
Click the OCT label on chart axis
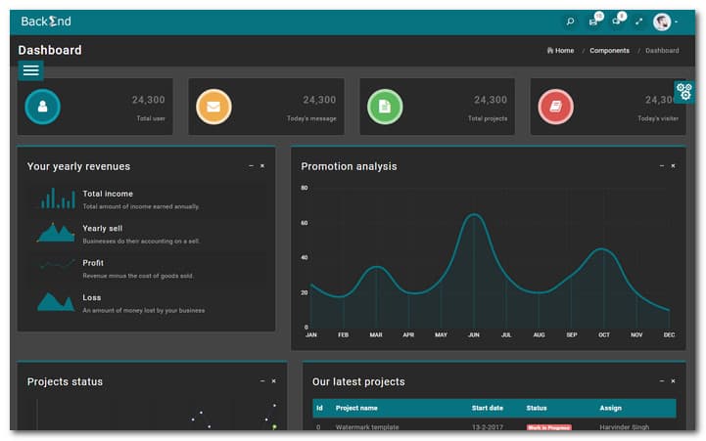(604, 335)
